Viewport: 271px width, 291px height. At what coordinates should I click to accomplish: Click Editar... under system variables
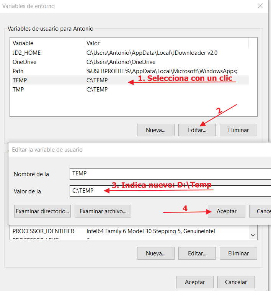point(197,253)
